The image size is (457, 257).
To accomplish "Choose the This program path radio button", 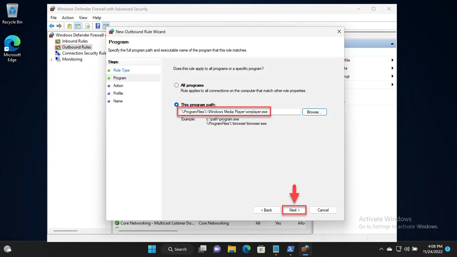I will (x=176, y=105).
